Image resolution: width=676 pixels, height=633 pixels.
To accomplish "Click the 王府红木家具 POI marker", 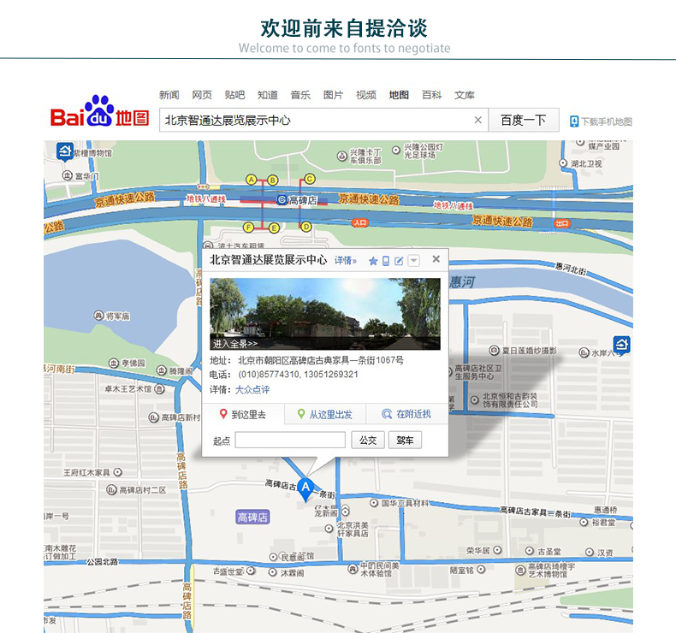I will pos(118,472).
